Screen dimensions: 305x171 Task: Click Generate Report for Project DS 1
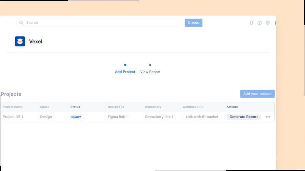[244, 117]
